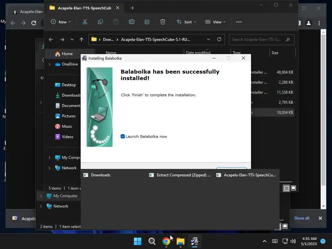The image size is (332, 249).
Task: Click the Rename icon in Explorer toolbar
Action: (x=132, y=22)
